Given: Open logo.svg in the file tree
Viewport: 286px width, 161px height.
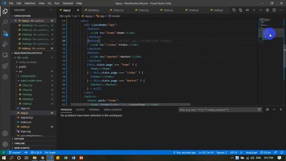Looking at the screenshot, I should point(25,131).
